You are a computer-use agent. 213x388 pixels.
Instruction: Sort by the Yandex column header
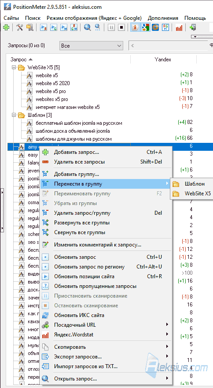tap(163, 60)
